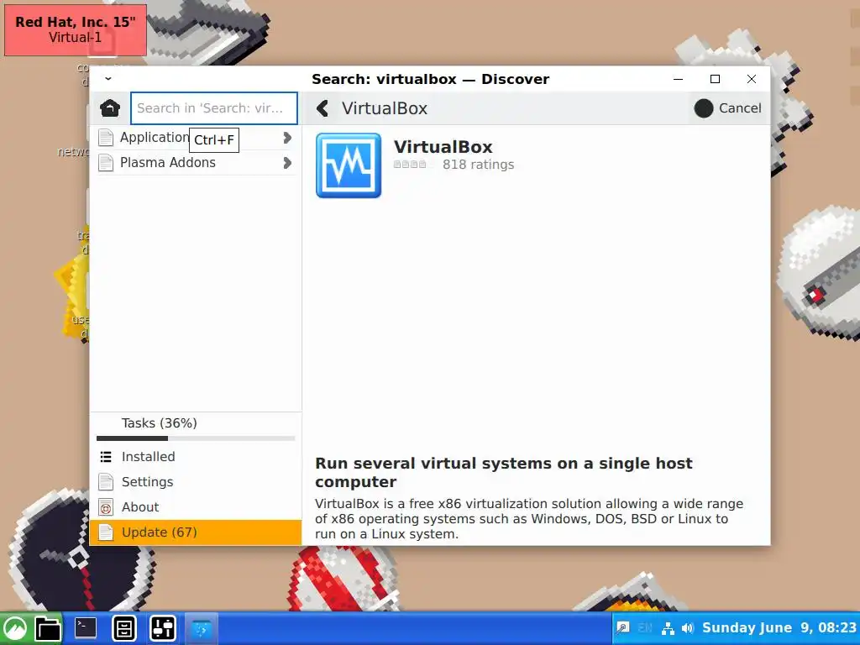Click the search field in Discover
The height and width of the screenshot is (645, 860).
tap(214, 108)
